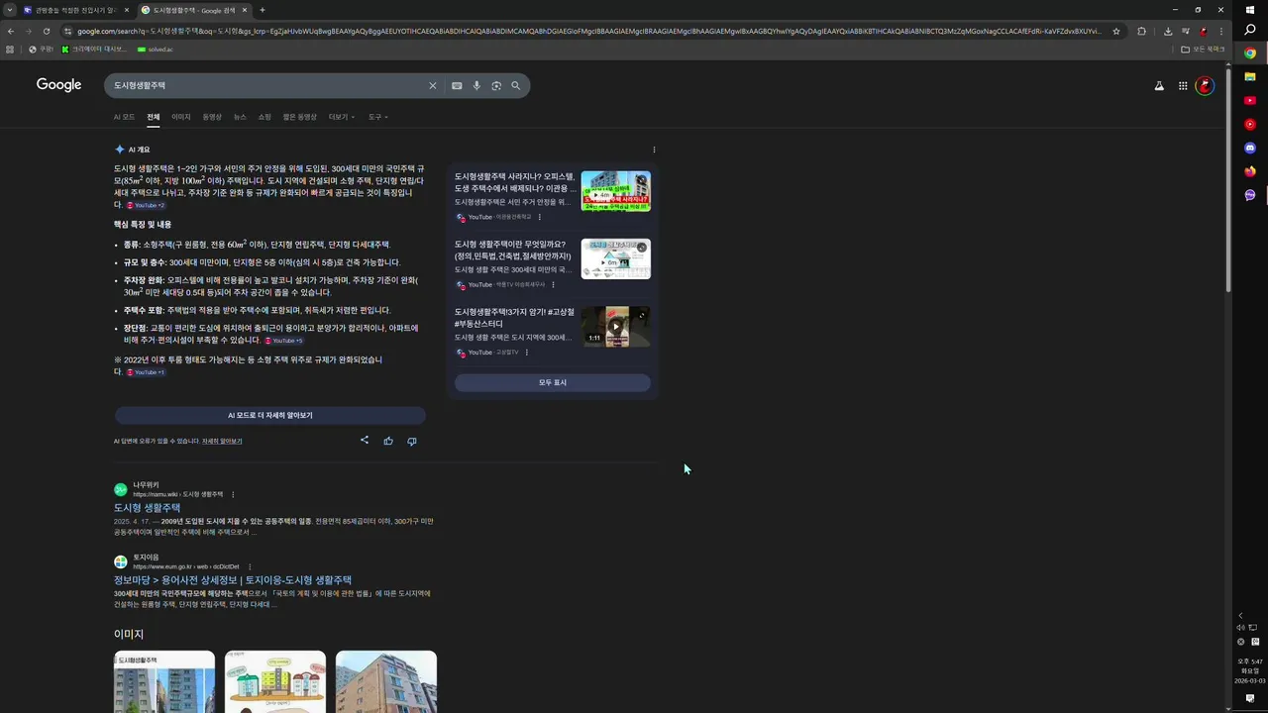Open more options for 토지이음 result
Image resolution: width=1268 pixels, height=713 pixels.
[x=250, y=567]
